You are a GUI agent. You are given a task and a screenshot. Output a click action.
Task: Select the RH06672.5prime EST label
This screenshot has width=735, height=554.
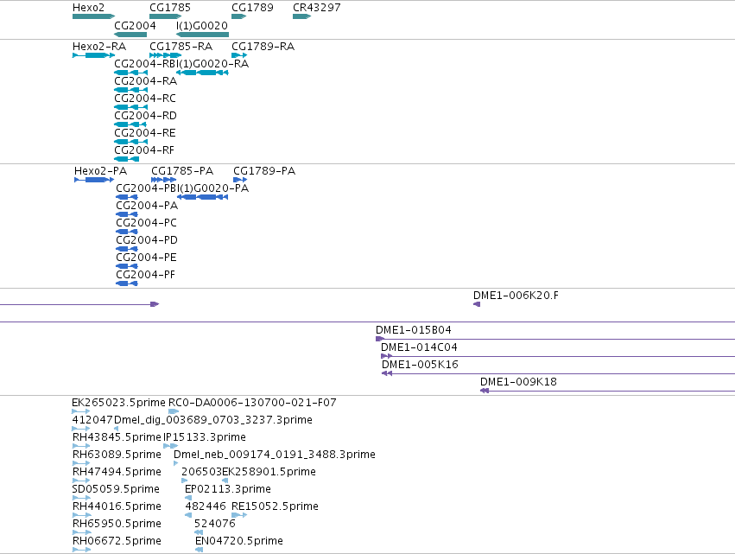[117, 542]
